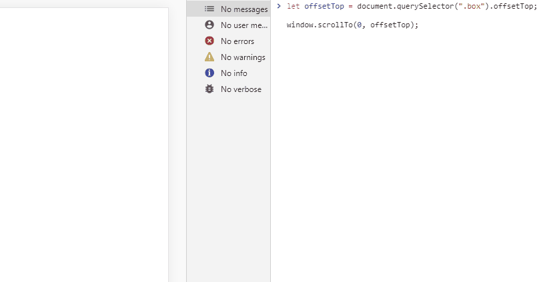Click the user icon in console sidebar

(x=209, y=25)
